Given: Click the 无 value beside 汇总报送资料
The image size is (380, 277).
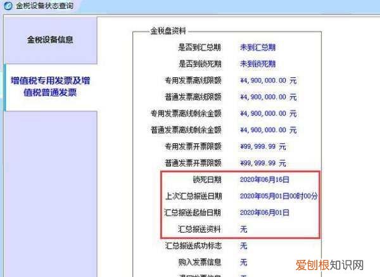Looking at the screenshot, I should tap(243, 229).
